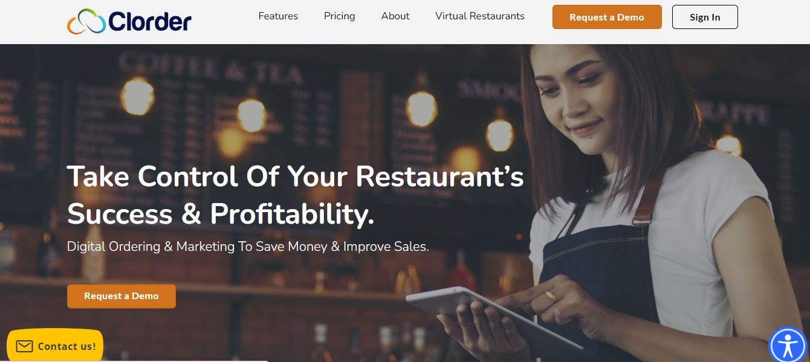Click the Digital Ordering & Marketing tagline
The width and height of the screenshot is (810, 362).
tap(248, 247)
